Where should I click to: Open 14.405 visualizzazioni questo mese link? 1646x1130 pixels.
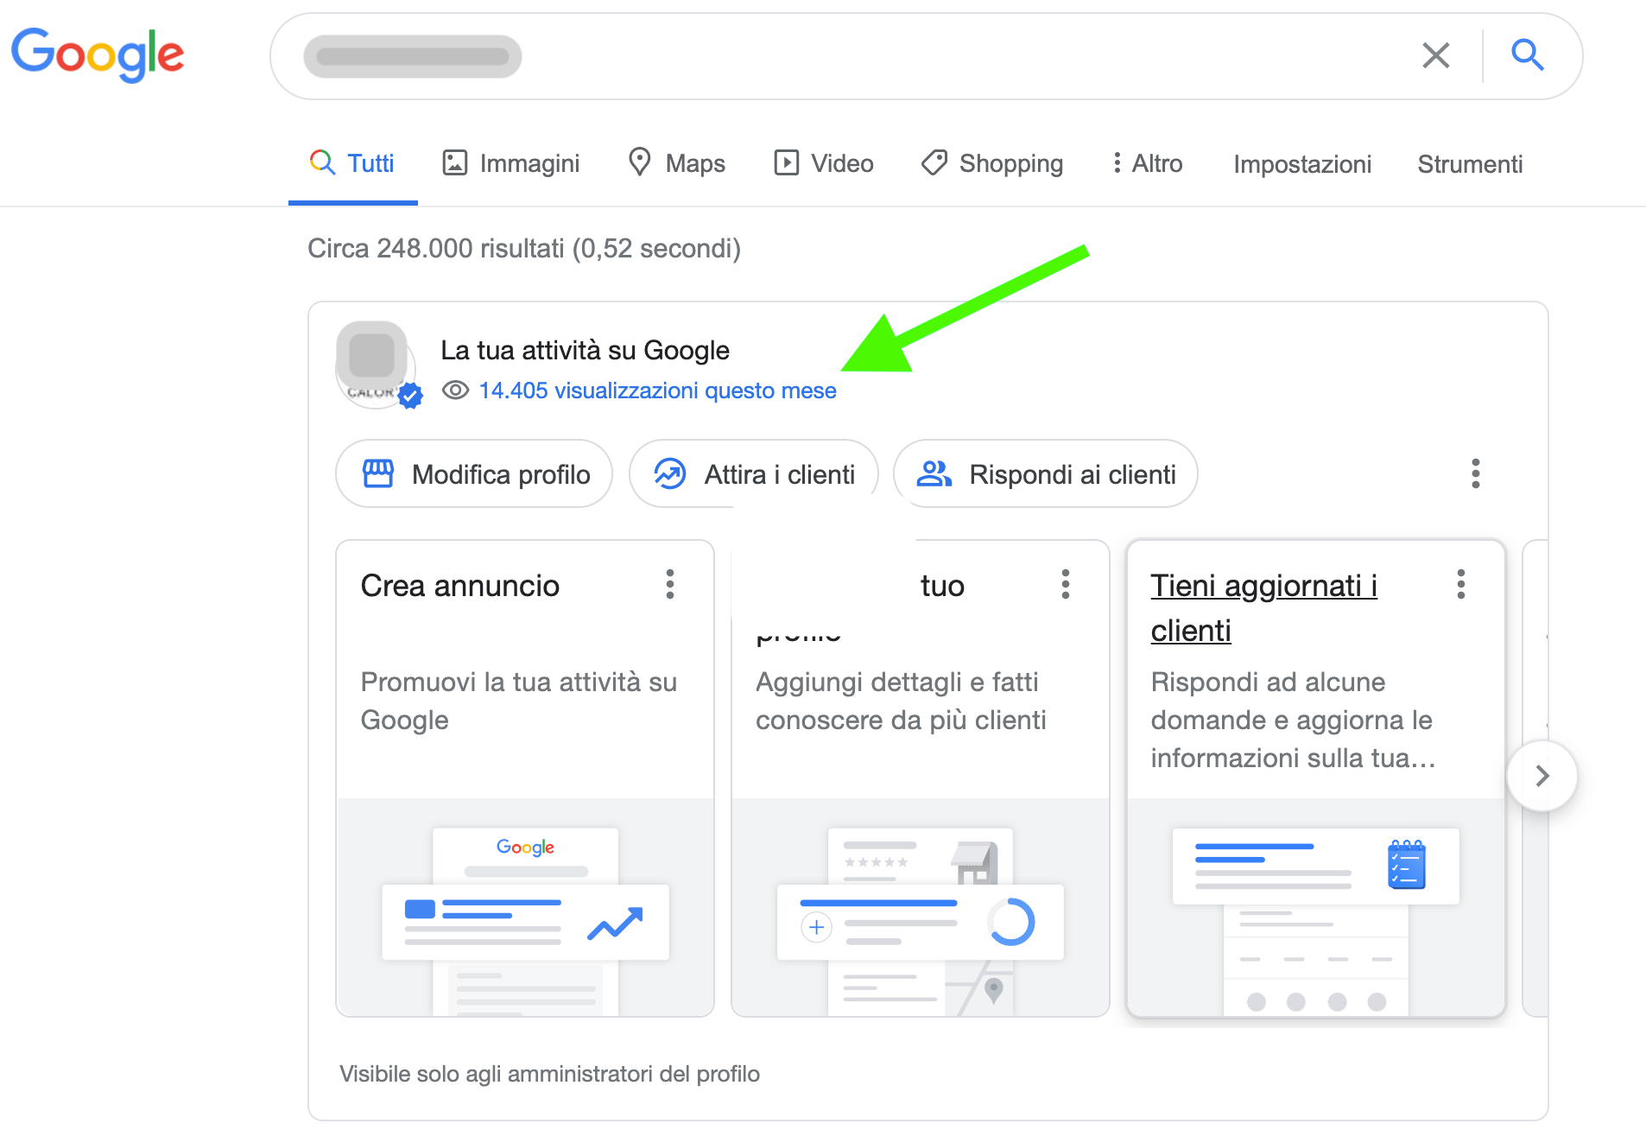point(657,390)
